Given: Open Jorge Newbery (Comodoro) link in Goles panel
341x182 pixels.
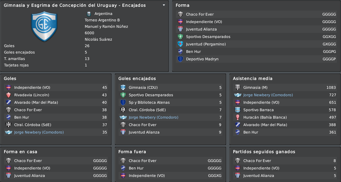Looking at the screenshot, I should click(39, 132).
